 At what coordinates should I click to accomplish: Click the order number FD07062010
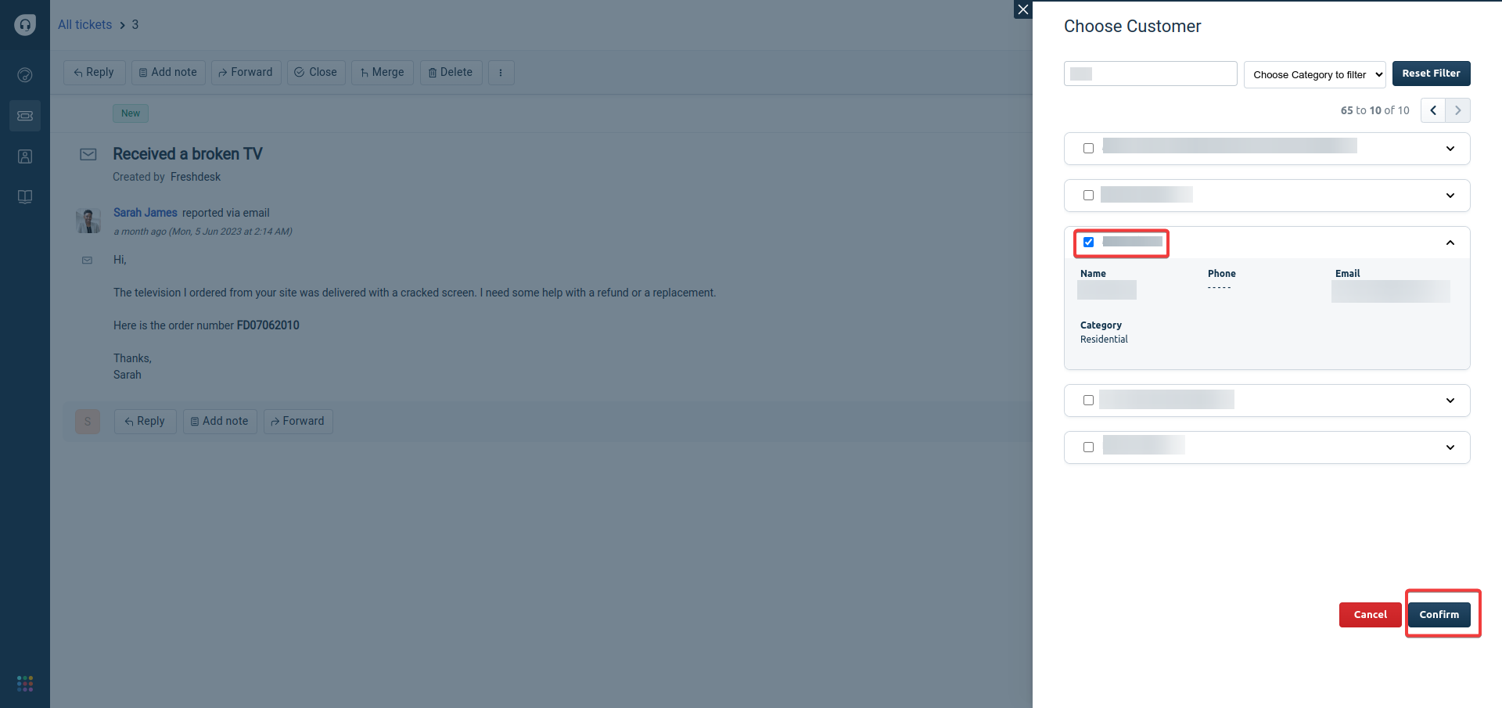(268, 325)
